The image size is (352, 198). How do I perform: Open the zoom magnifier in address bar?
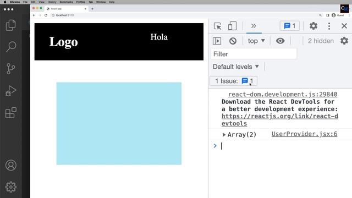point(320,15)
